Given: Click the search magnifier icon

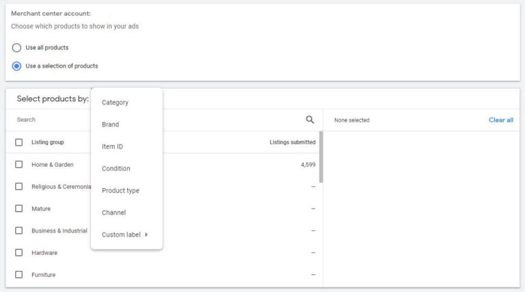Looking at the screenshot, I should click(x=310, y=120).
